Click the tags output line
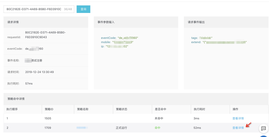The height and width of the screenshot is (137, 269). (x=202, y=38)
